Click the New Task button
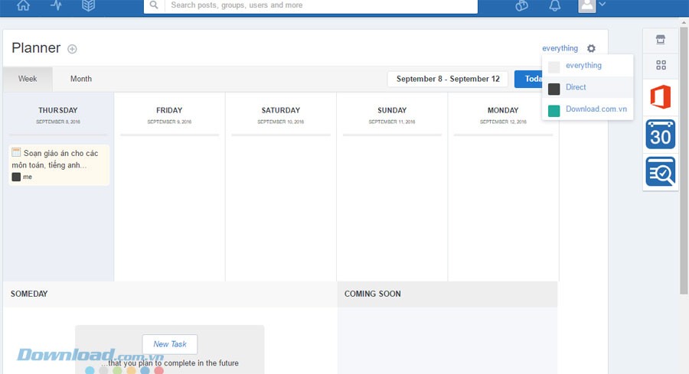 pos(169,344)
